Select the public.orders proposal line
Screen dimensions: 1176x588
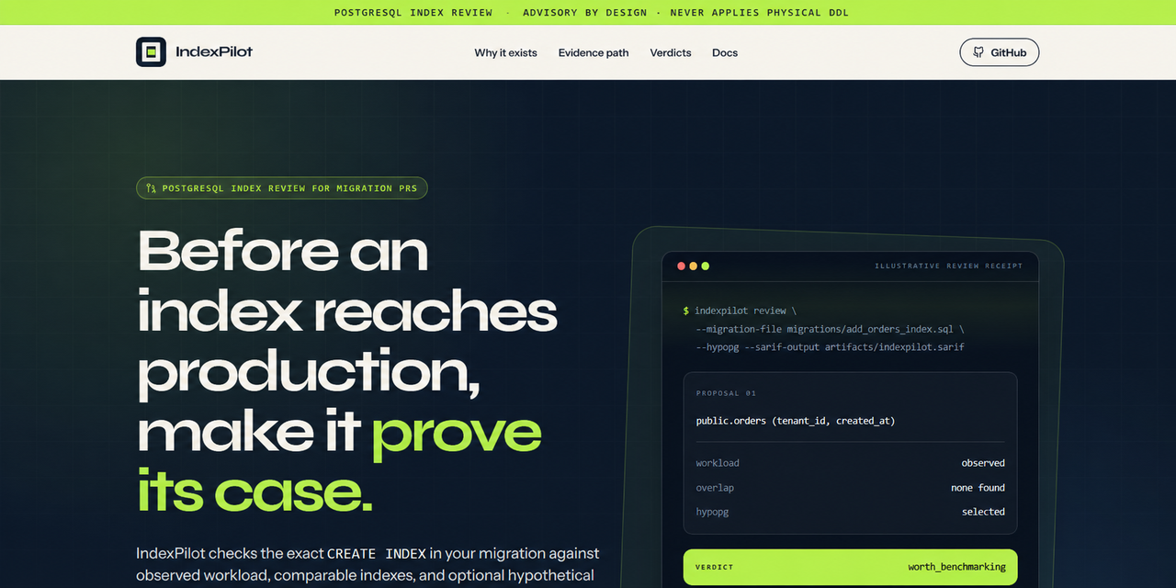click(796, 421)
